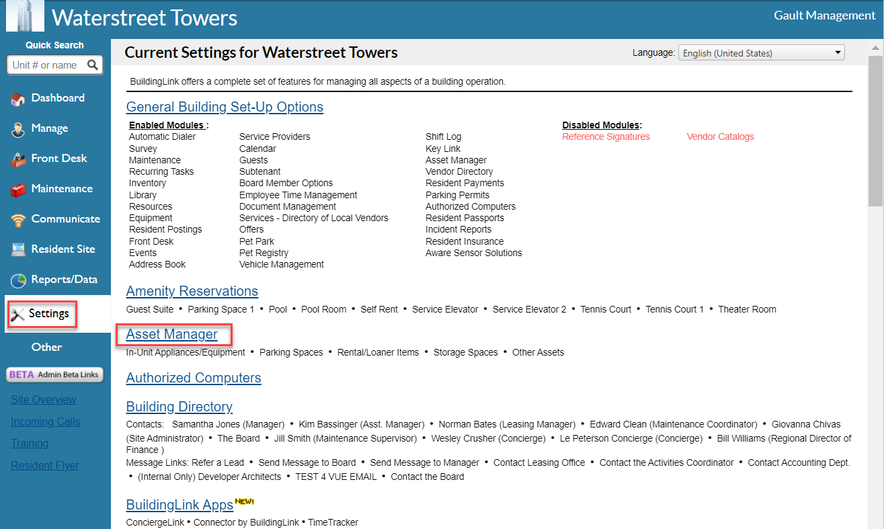Click the Calendar module entry
This screenshot has height=529, width=884.
tap(257, 149)
